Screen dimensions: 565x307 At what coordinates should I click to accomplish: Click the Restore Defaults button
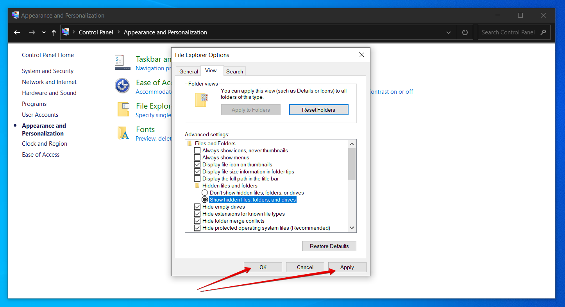click(329, 246)
